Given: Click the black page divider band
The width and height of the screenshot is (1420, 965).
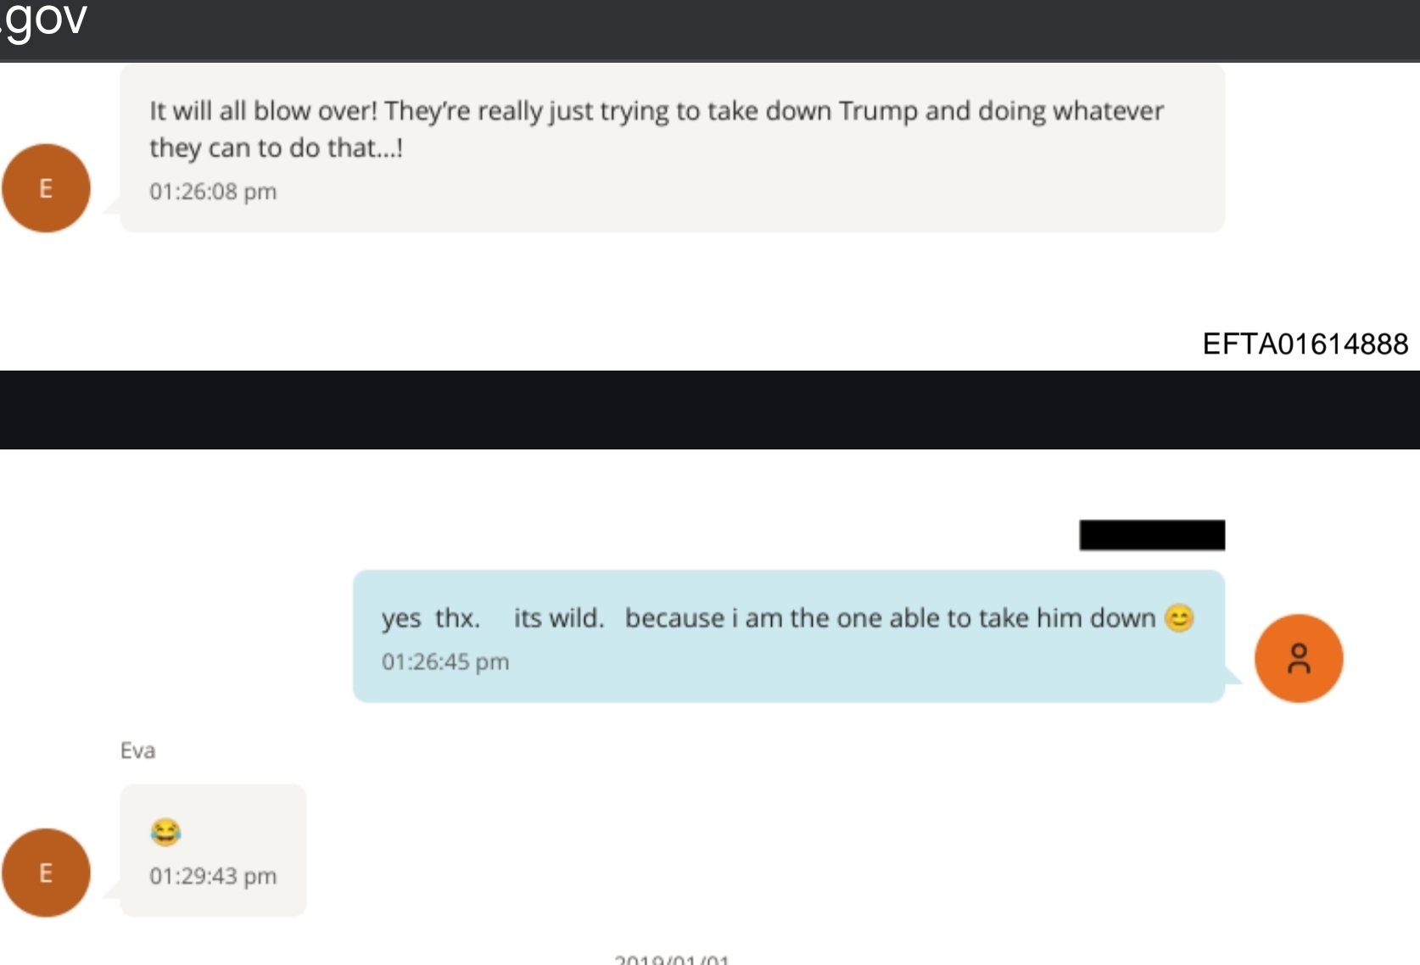Looking at the screenshot, I should [x=710, y=410].
